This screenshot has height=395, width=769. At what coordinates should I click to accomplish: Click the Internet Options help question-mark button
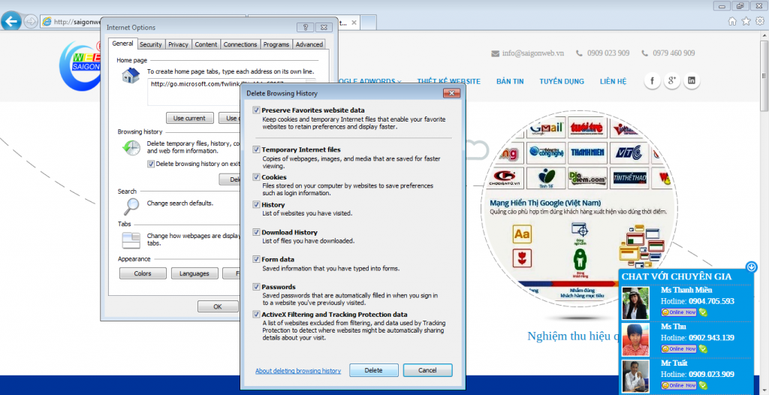[x=305, y=28]
